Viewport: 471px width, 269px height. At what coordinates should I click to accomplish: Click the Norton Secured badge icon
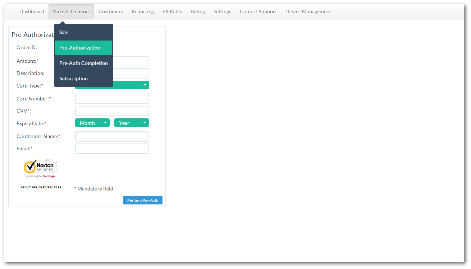(40, 168)
